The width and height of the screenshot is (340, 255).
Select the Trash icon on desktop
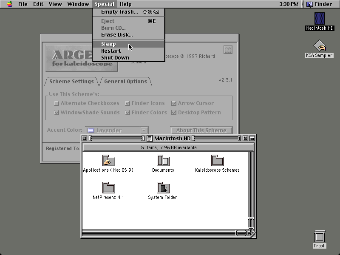(x=320, y=236)
